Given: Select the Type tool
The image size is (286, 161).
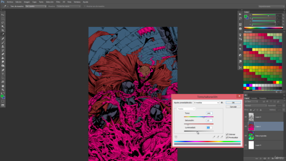Looking at the screenshot, I should (3, 74).
